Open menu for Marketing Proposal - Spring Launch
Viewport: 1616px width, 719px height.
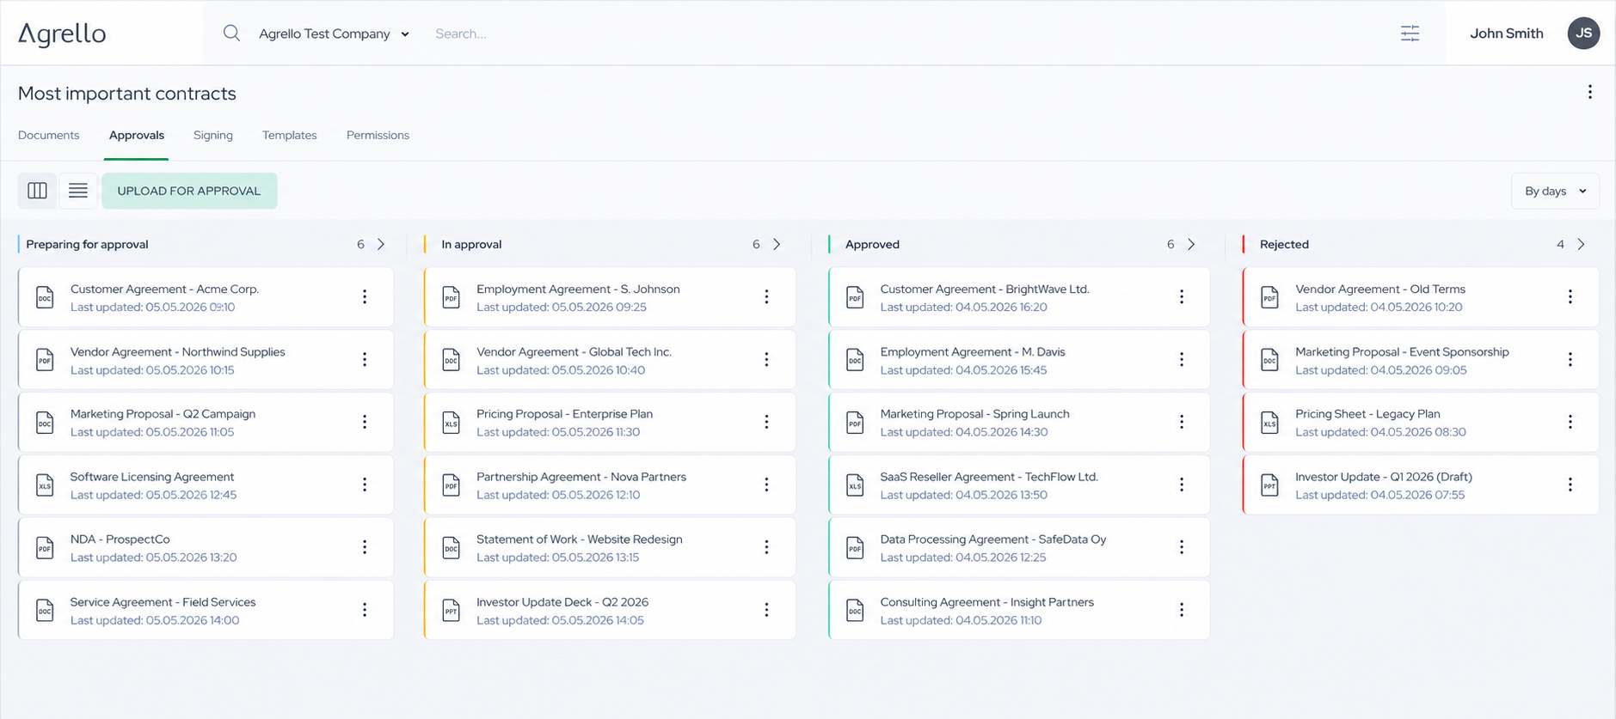[x=1182, y=422]
